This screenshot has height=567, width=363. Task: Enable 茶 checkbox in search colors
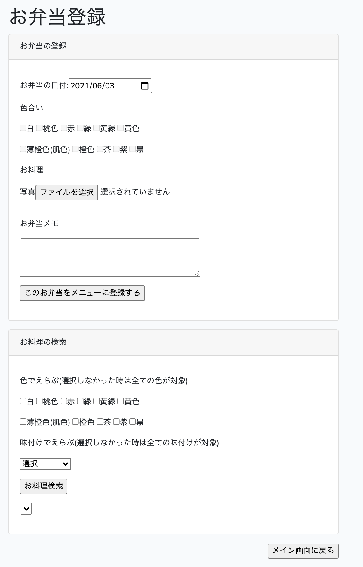[100, 422]
